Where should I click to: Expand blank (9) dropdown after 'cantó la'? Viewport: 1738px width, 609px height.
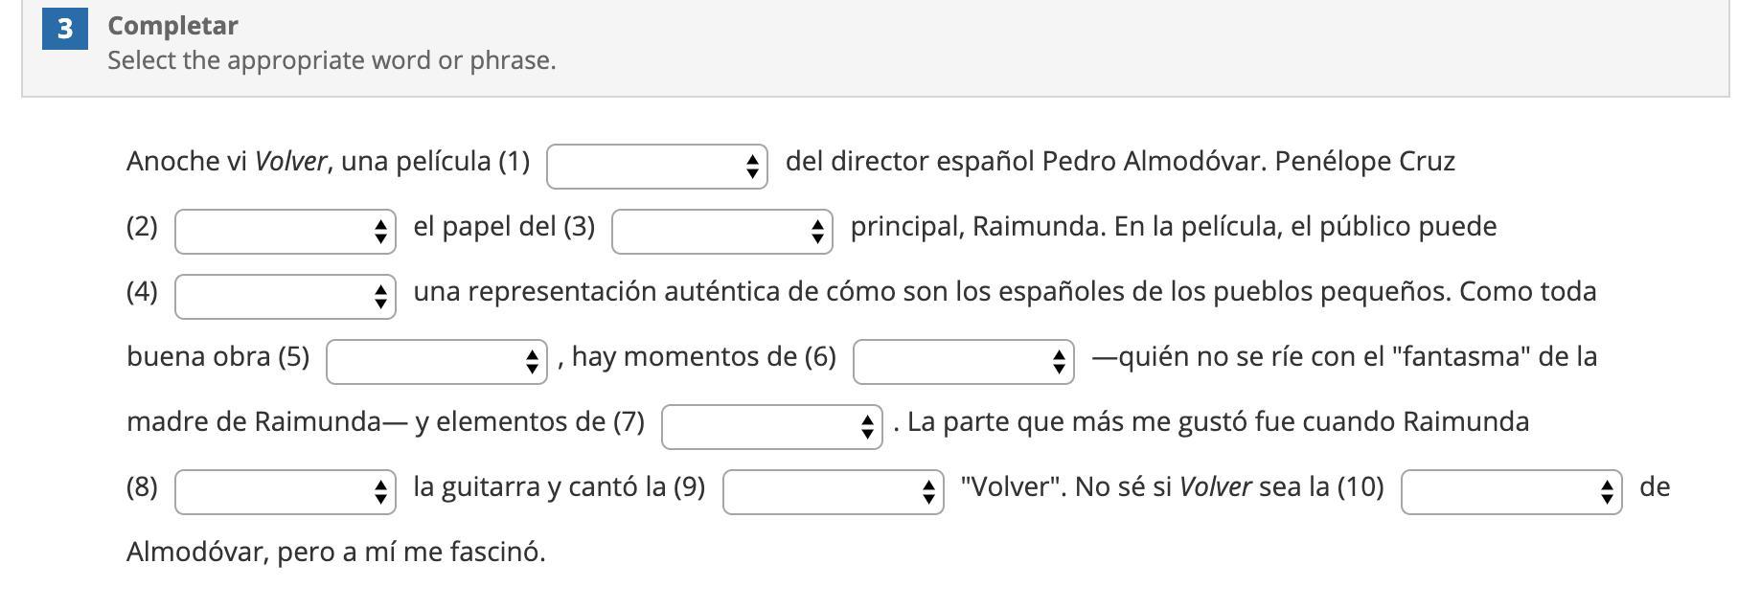point(833,492)
